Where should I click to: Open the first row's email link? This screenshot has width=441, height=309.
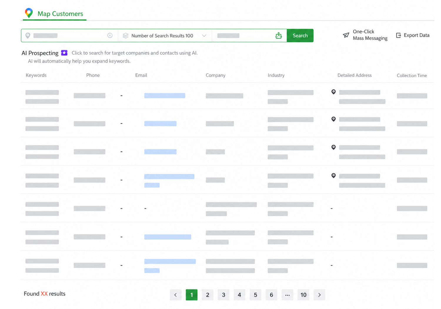pyautogui.click(x=165, y=96)
